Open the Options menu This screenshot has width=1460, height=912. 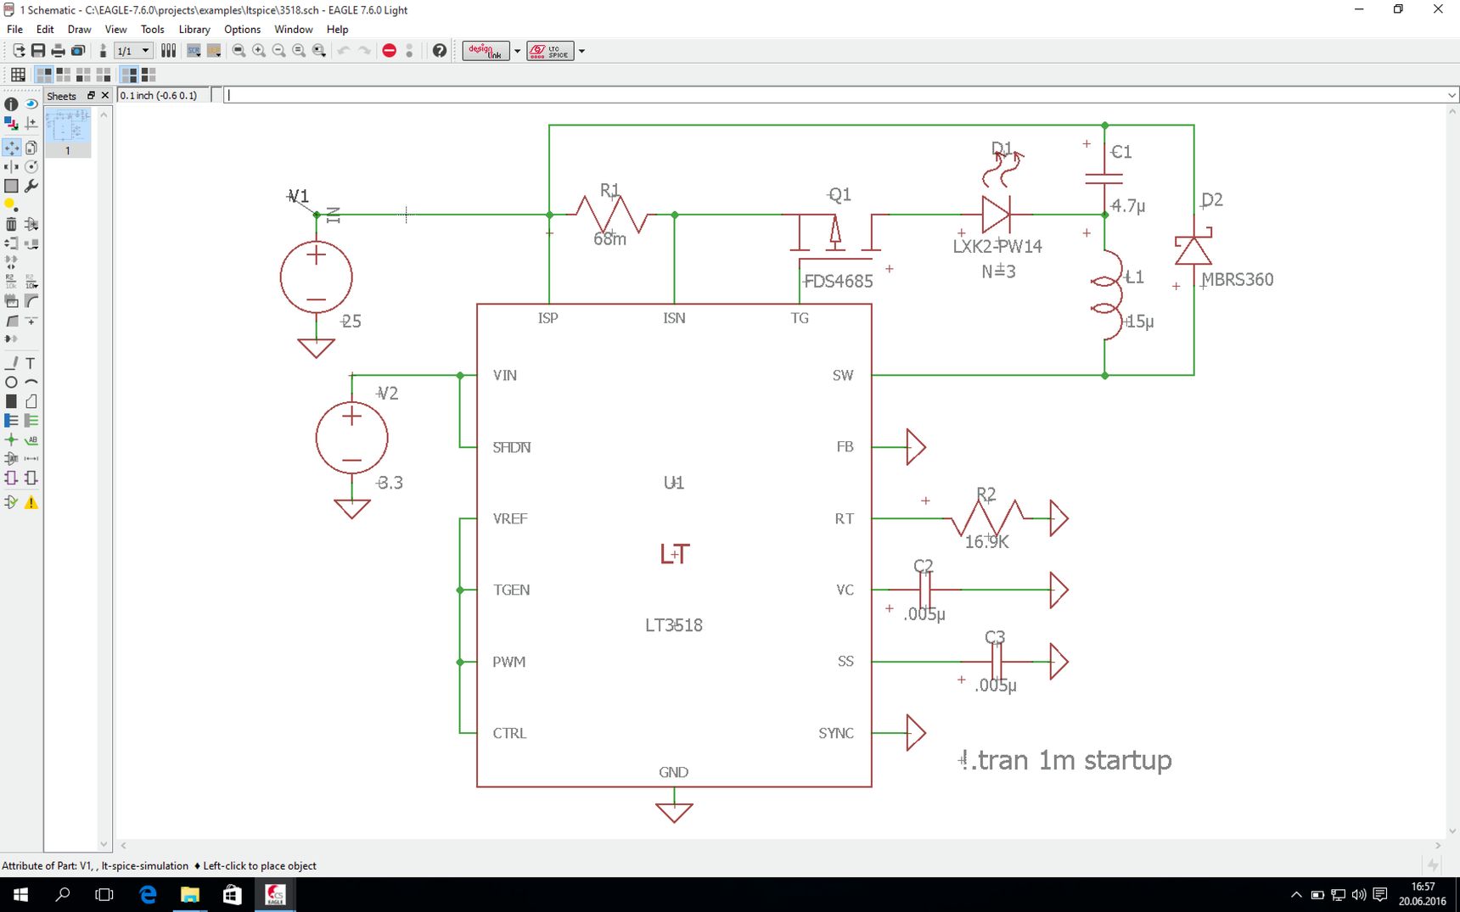click(x=243, y=29)
